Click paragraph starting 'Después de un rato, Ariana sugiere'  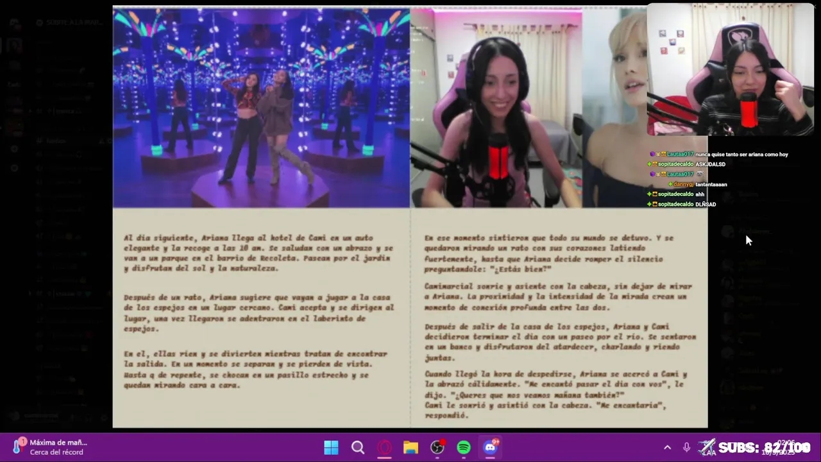258,313
